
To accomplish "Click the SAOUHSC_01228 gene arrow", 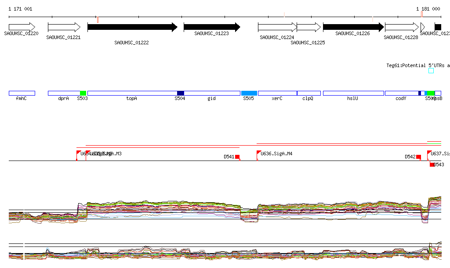I will click(x=402, y=27).
